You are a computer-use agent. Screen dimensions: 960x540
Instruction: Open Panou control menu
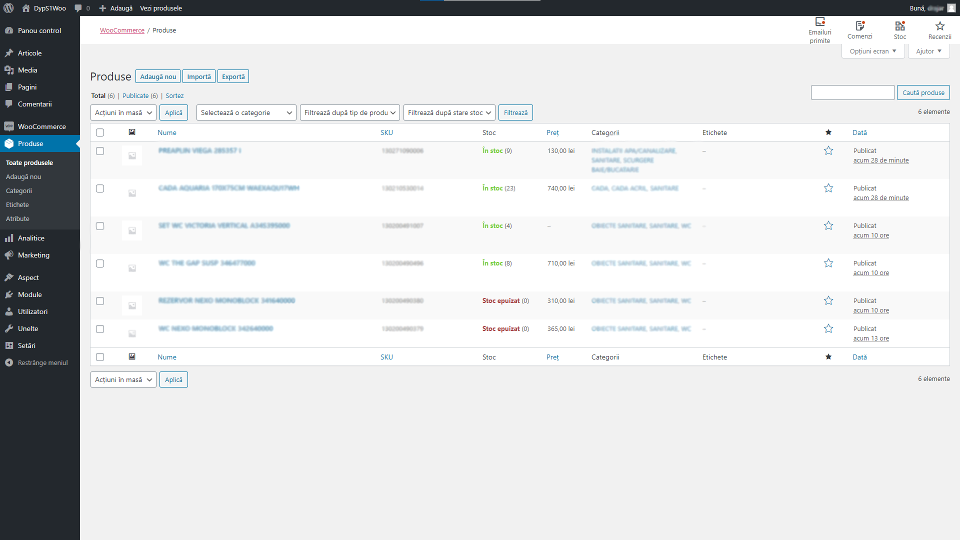[x=40, y=30]
